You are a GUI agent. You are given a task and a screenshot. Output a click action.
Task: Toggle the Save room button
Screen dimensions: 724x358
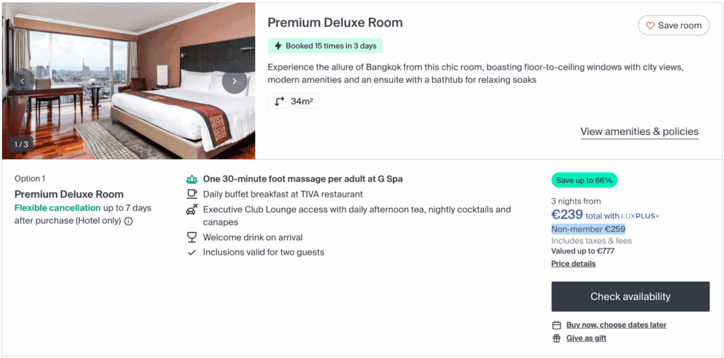tap(673, 26)
